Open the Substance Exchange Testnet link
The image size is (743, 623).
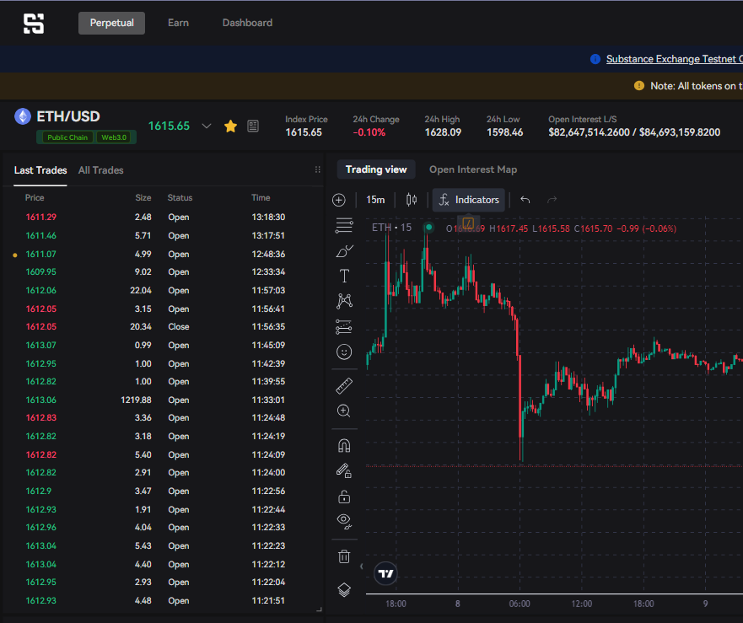(675, 59)
